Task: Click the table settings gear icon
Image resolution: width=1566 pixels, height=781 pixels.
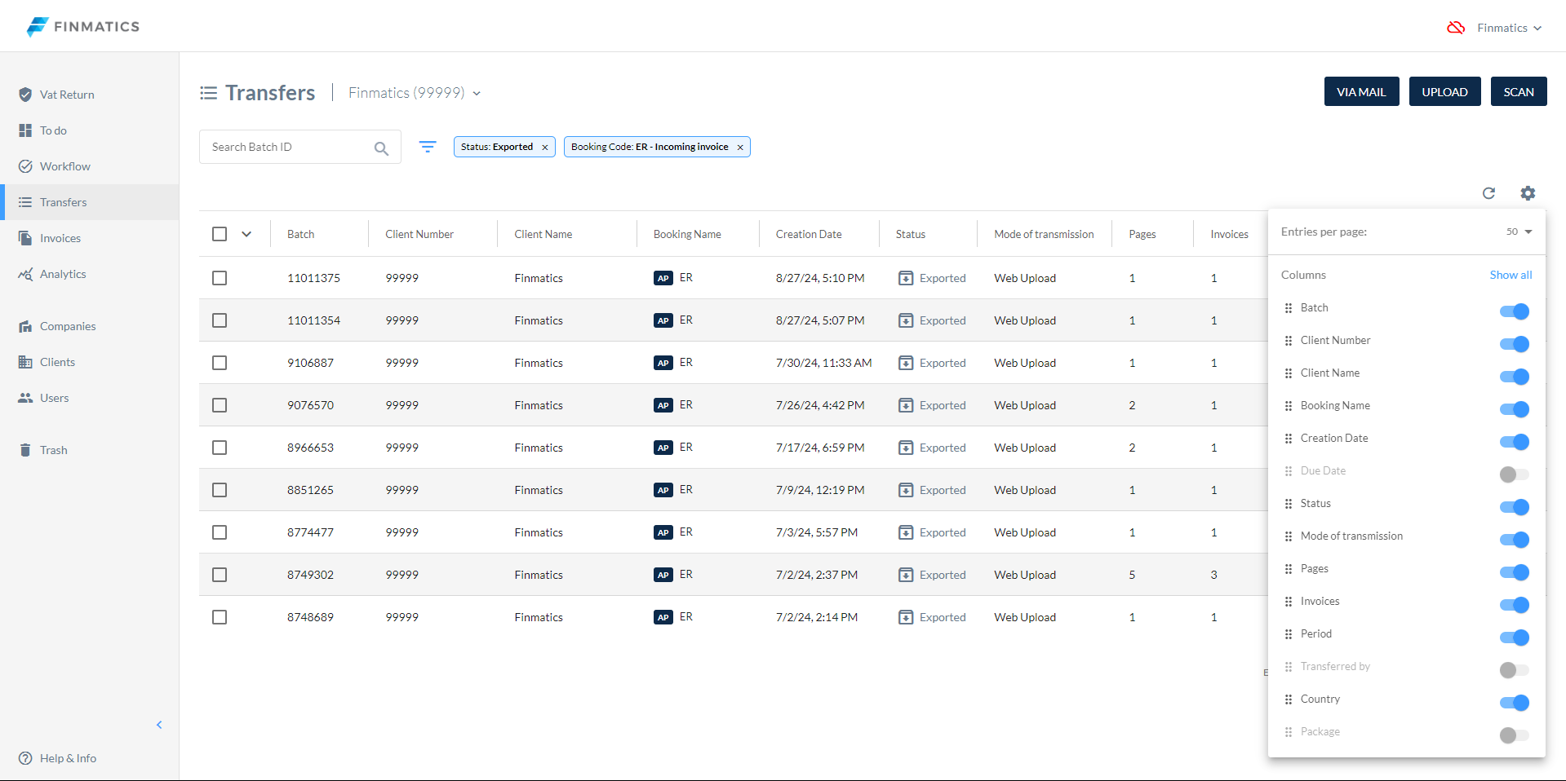Action: click(1528, 193)
